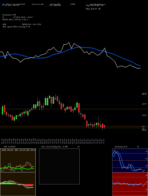Click the 'ADX: 24.85 +DY: 14.19 -DY: 23.57' header
The image size is (148, 196).
tap(19, 150)
